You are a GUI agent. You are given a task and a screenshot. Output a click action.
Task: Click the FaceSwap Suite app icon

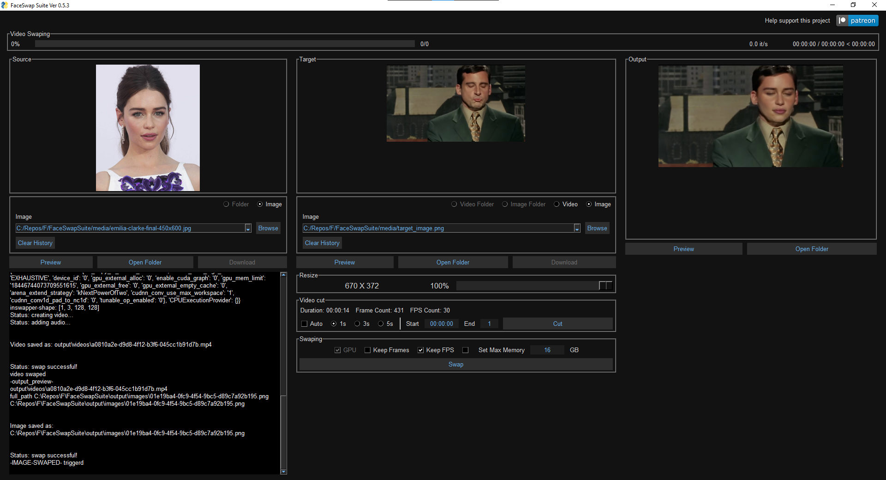pos(5,5)
